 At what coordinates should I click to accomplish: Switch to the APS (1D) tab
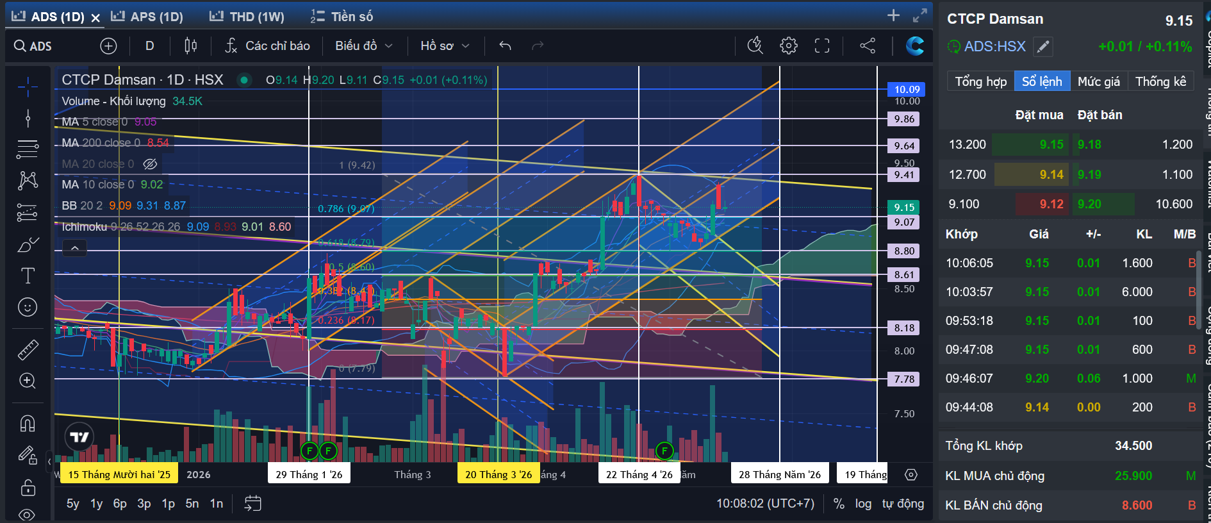[x=147, y=17]
